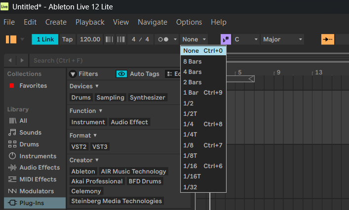
Task: Close the quantization None dropdown in toolbar
Action: pyautogui.click(x=194, y=39)
